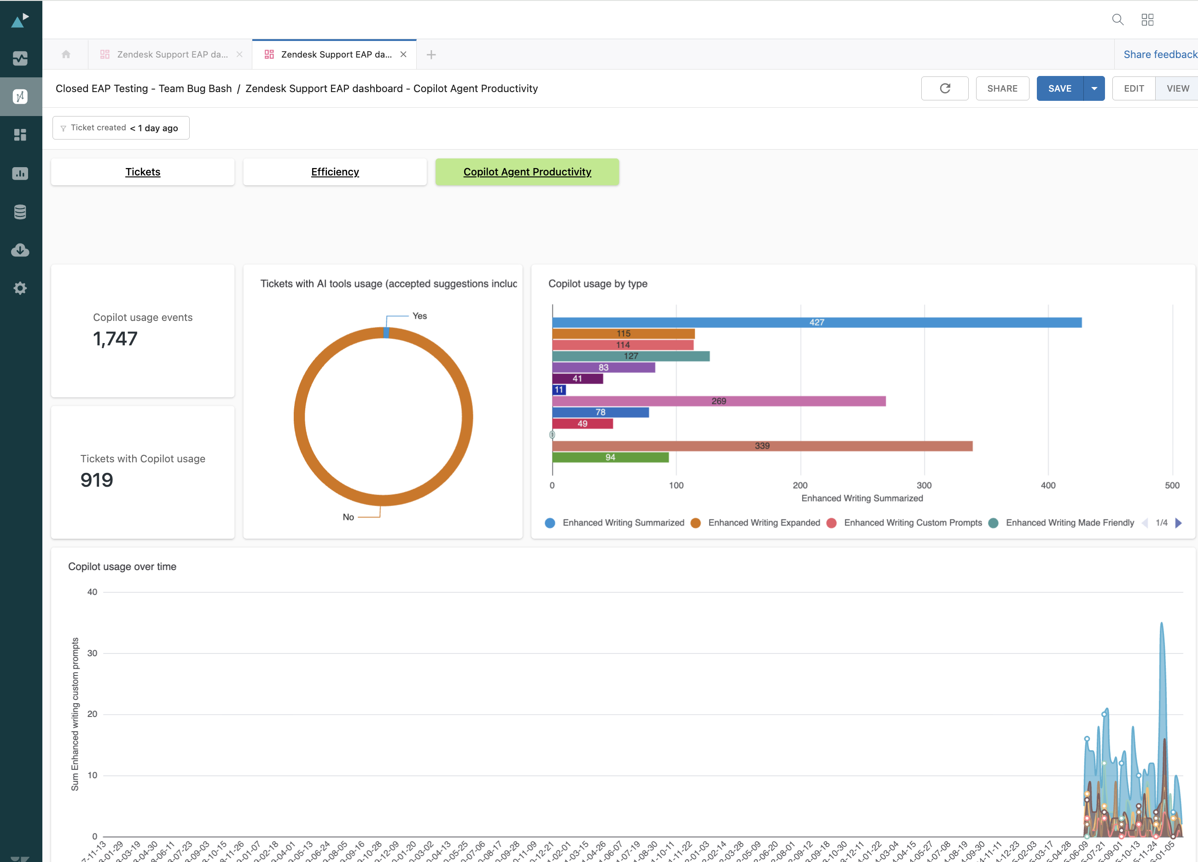Go to next legend page arrow
Image resolution: width=1198 pixels, height=862 pixels.
point(1179,523)
